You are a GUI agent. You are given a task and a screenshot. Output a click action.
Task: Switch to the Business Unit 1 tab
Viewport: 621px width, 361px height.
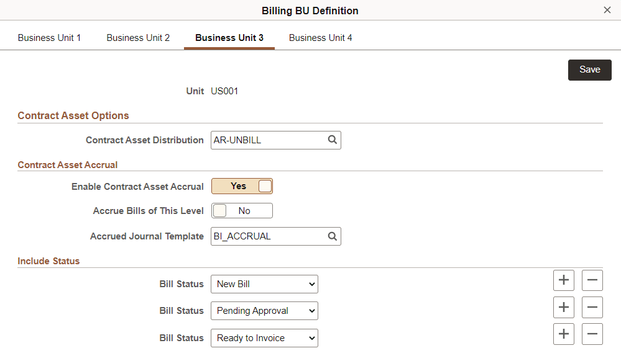49,37
